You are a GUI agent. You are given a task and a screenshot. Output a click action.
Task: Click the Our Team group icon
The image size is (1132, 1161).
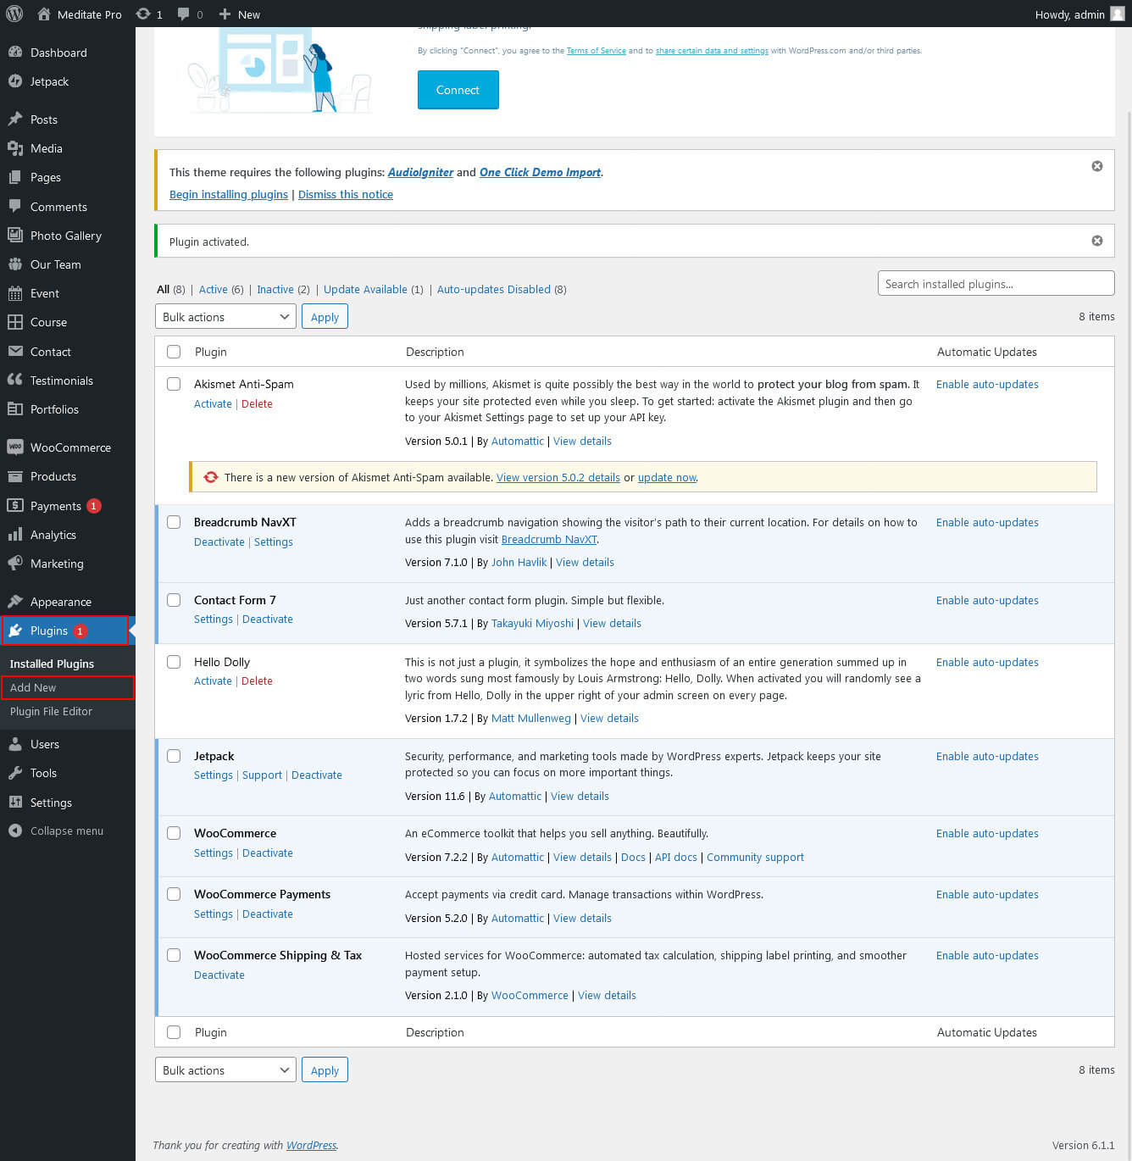tap(15, 264)
